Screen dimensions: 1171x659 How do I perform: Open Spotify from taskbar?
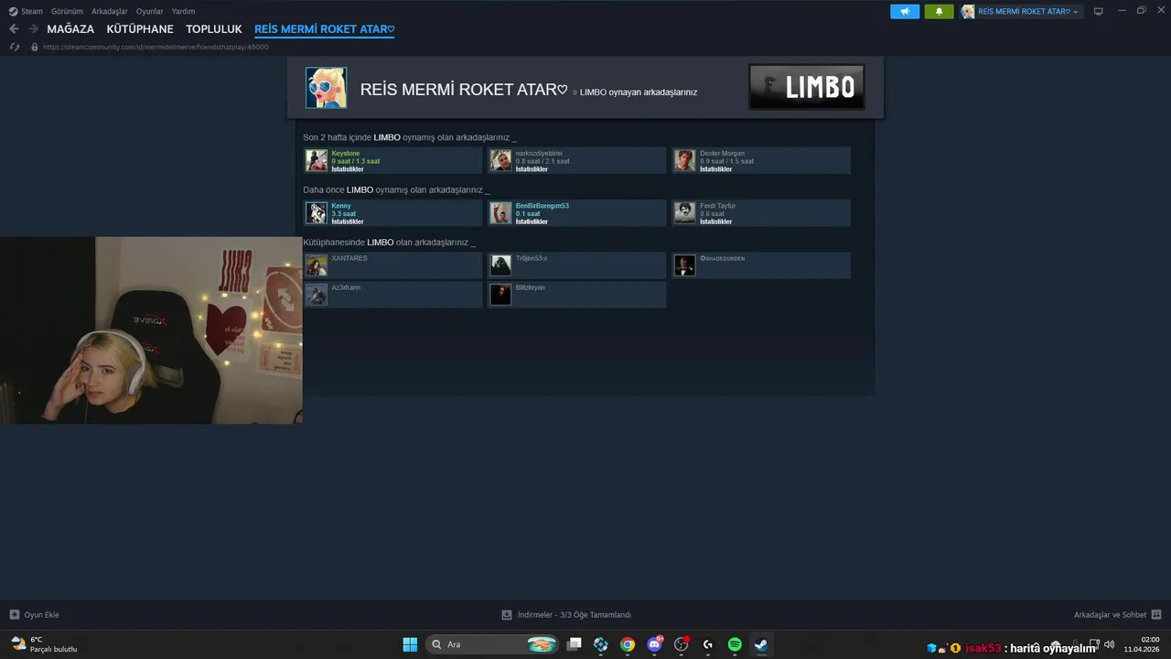735,644
